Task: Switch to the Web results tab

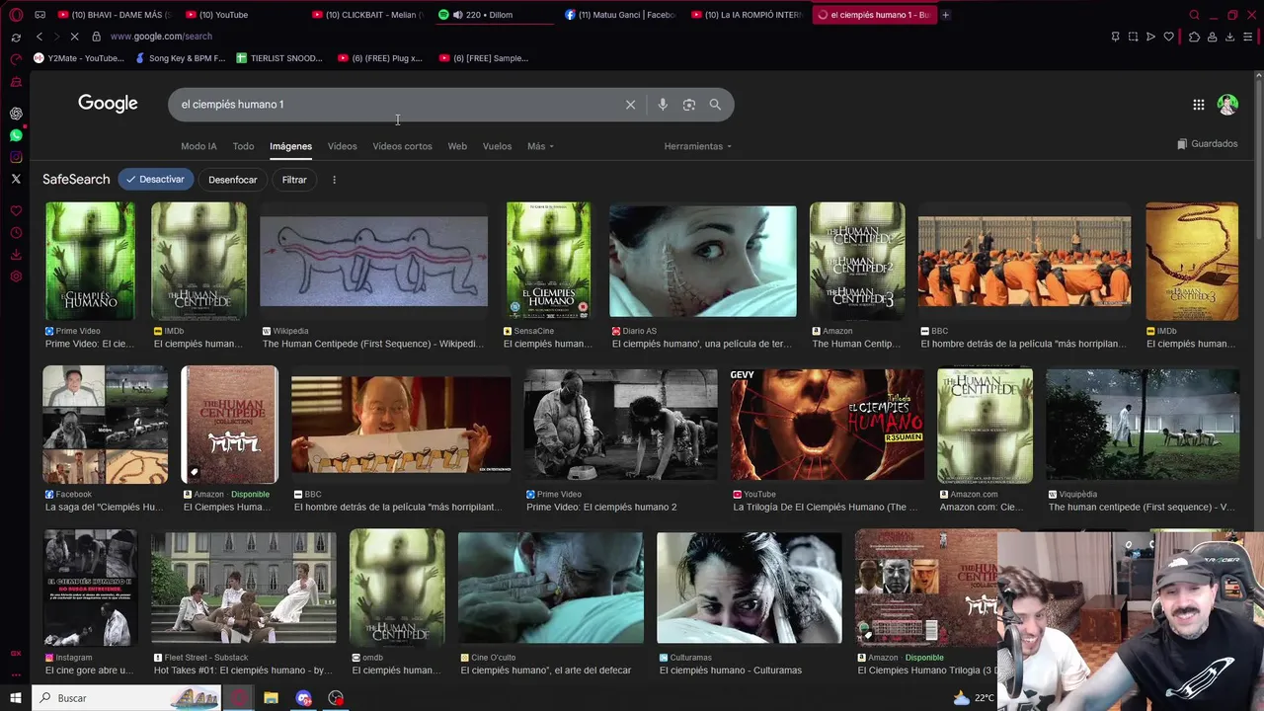Action: 457,146
